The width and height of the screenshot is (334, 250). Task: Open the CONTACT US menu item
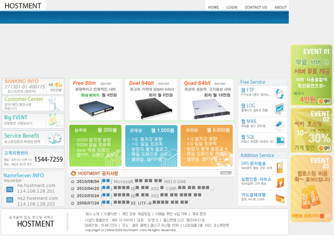256,7
